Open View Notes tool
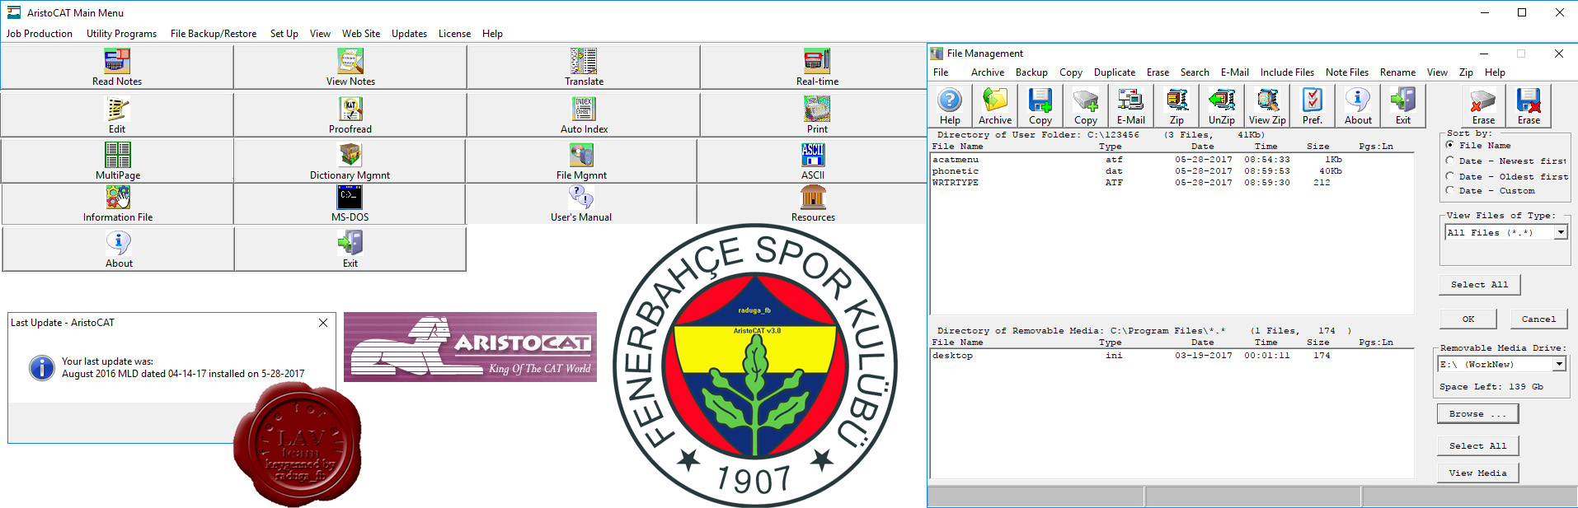Viewport: 1578px width, 508px height. (x=350, y=68)
